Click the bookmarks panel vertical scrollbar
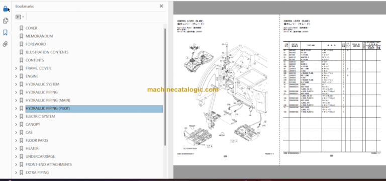The width and height of the screenshot is (386, 181). point(165,87)
